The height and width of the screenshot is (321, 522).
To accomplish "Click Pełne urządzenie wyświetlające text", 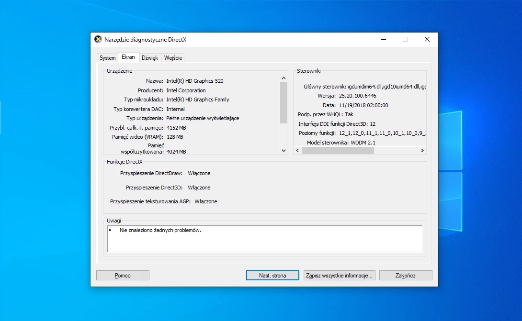I will [x=203, y=118].
